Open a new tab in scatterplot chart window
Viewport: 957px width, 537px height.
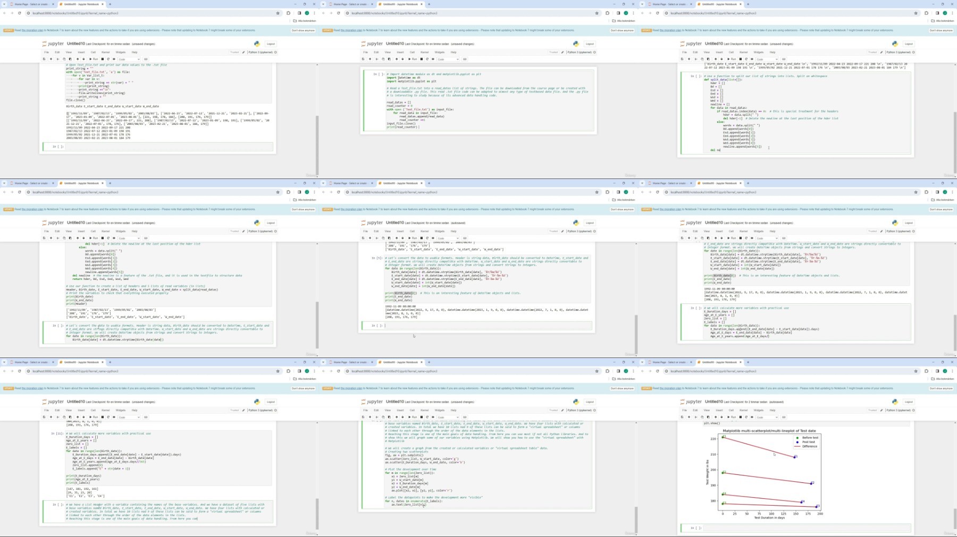pyautogui.click(x=748, y=362)
